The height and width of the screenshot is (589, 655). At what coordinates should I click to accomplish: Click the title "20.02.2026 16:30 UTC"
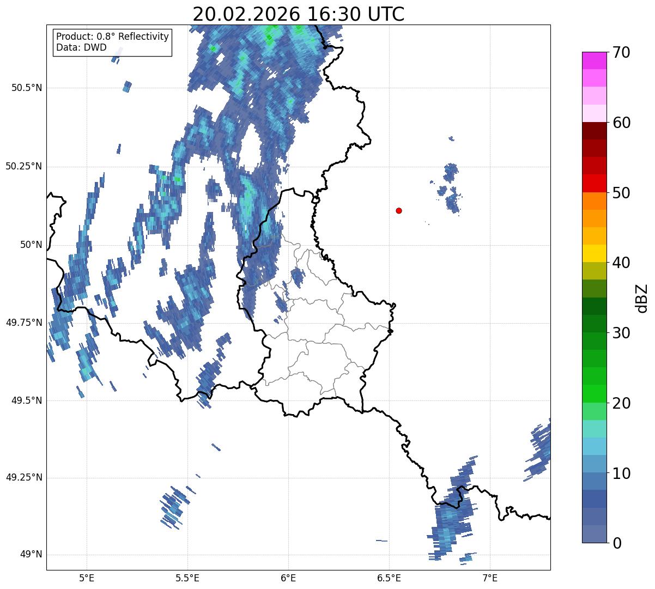tap(299, 14)
